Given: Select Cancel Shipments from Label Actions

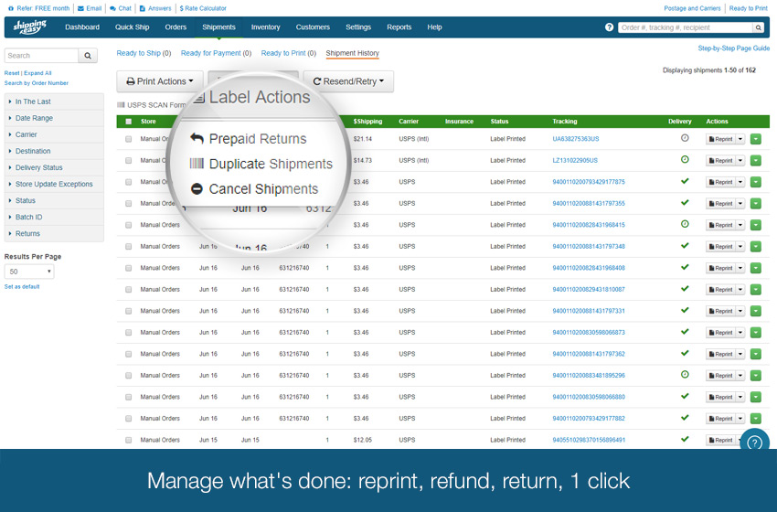Looking at the screenshot, I should [255, 189].
